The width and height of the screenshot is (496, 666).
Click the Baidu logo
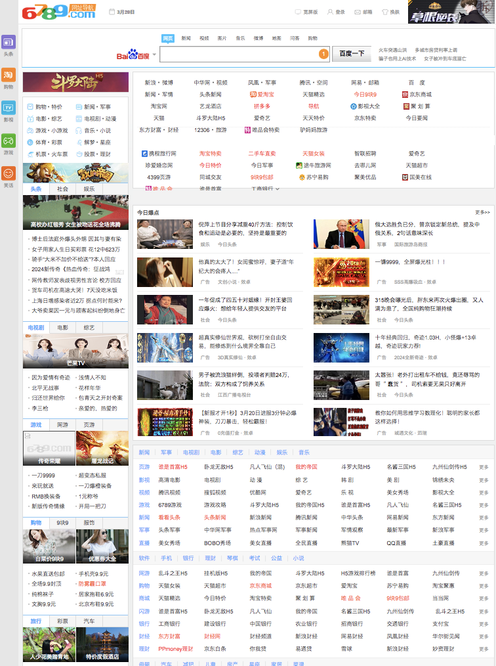pyautogui.click(x=133, y=55)
